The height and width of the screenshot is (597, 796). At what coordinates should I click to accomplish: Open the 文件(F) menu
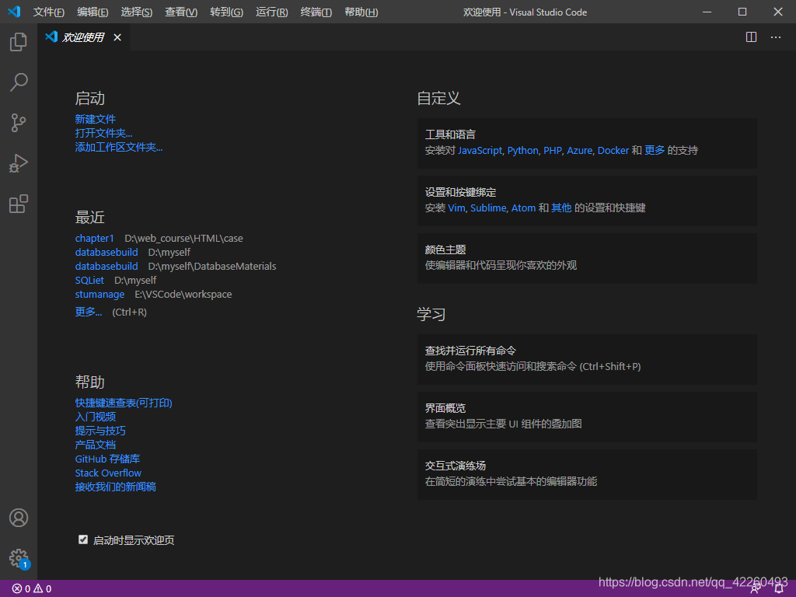49,12
